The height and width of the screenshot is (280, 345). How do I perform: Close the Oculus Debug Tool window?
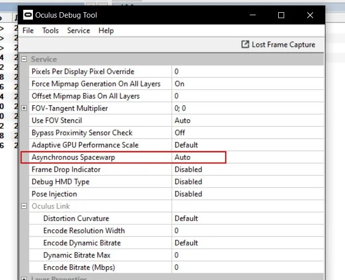pos(310,15)
